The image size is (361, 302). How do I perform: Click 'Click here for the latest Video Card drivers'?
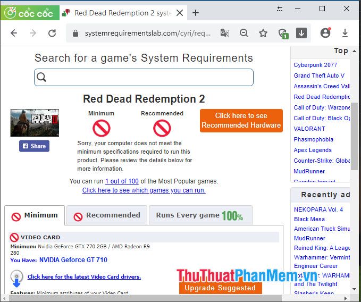84,276
